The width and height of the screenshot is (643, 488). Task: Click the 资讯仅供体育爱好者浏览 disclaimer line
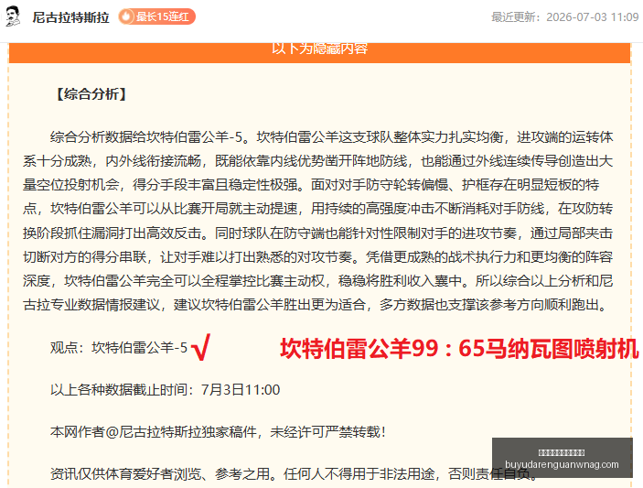point(294,474)
